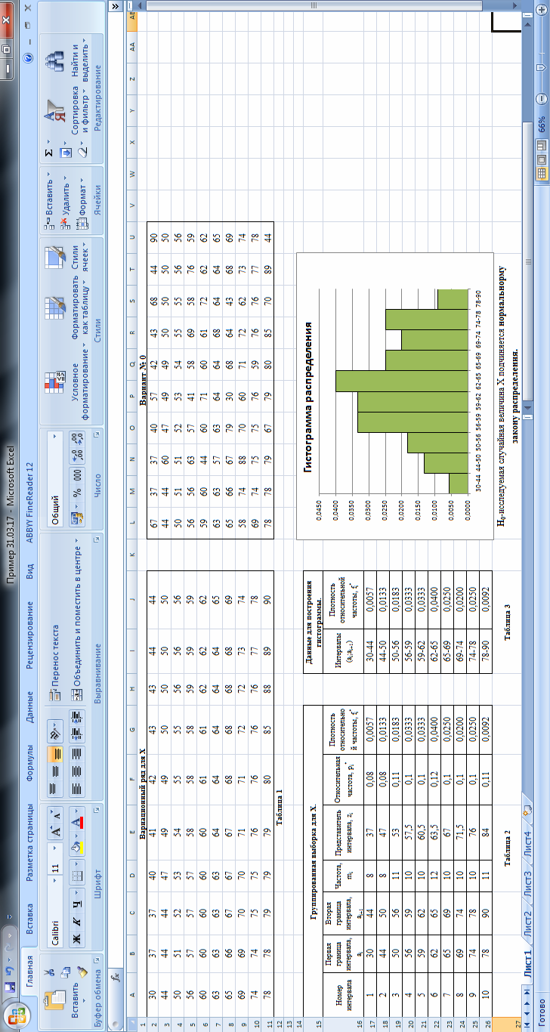Click the Вставить cells button in Ячейки
Viewport: 550px width, 1032px height.
click(49, 202)
